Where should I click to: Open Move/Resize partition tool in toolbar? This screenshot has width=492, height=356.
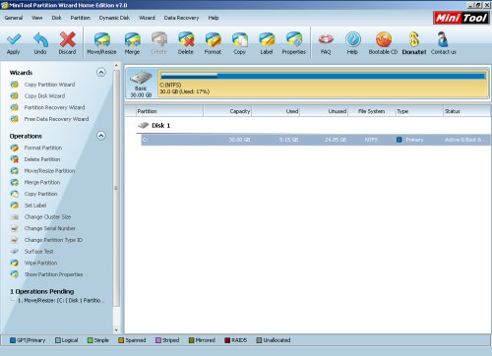point(101,43)
